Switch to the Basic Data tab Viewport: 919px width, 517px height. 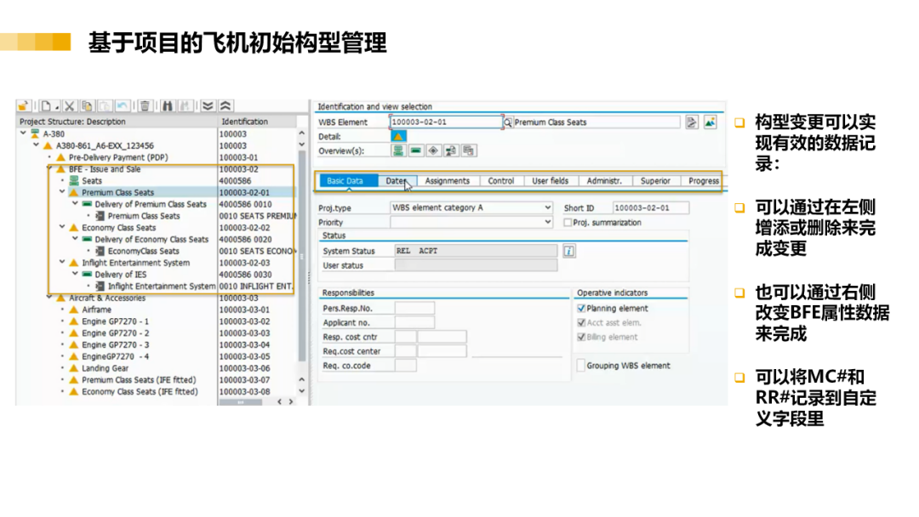[345, 181]
